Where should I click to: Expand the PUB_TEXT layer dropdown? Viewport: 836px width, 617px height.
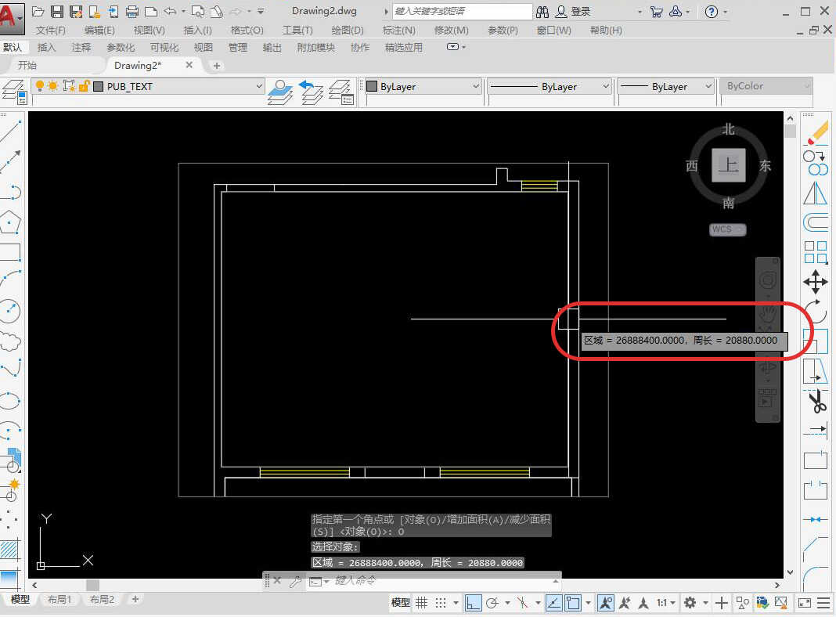coord(258,86)
